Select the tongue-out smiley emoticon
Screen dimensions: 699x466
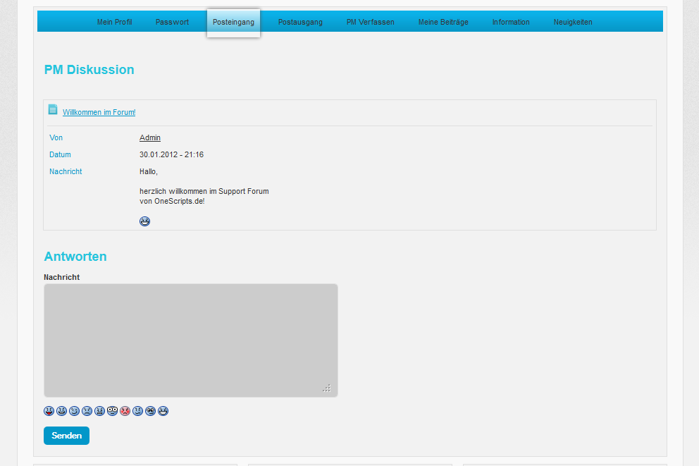click(49, 411)
